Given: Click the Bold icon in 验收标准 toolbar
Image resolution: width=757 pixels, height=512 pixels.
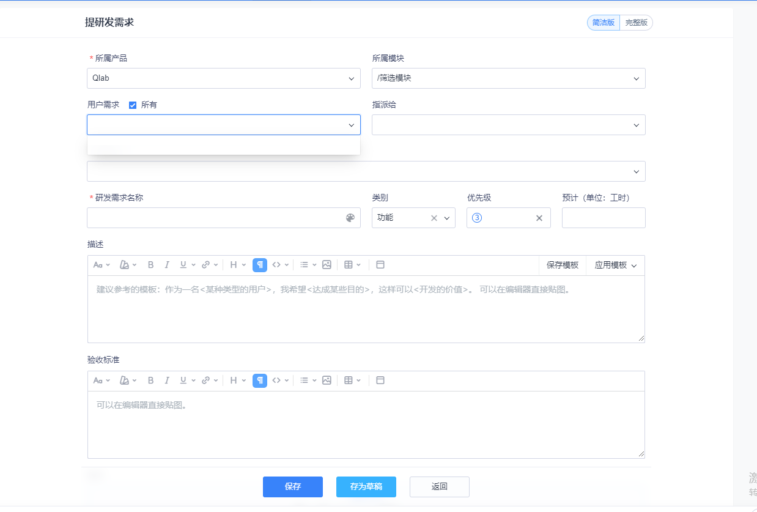Looking at the screenshot, I should 150,380.
